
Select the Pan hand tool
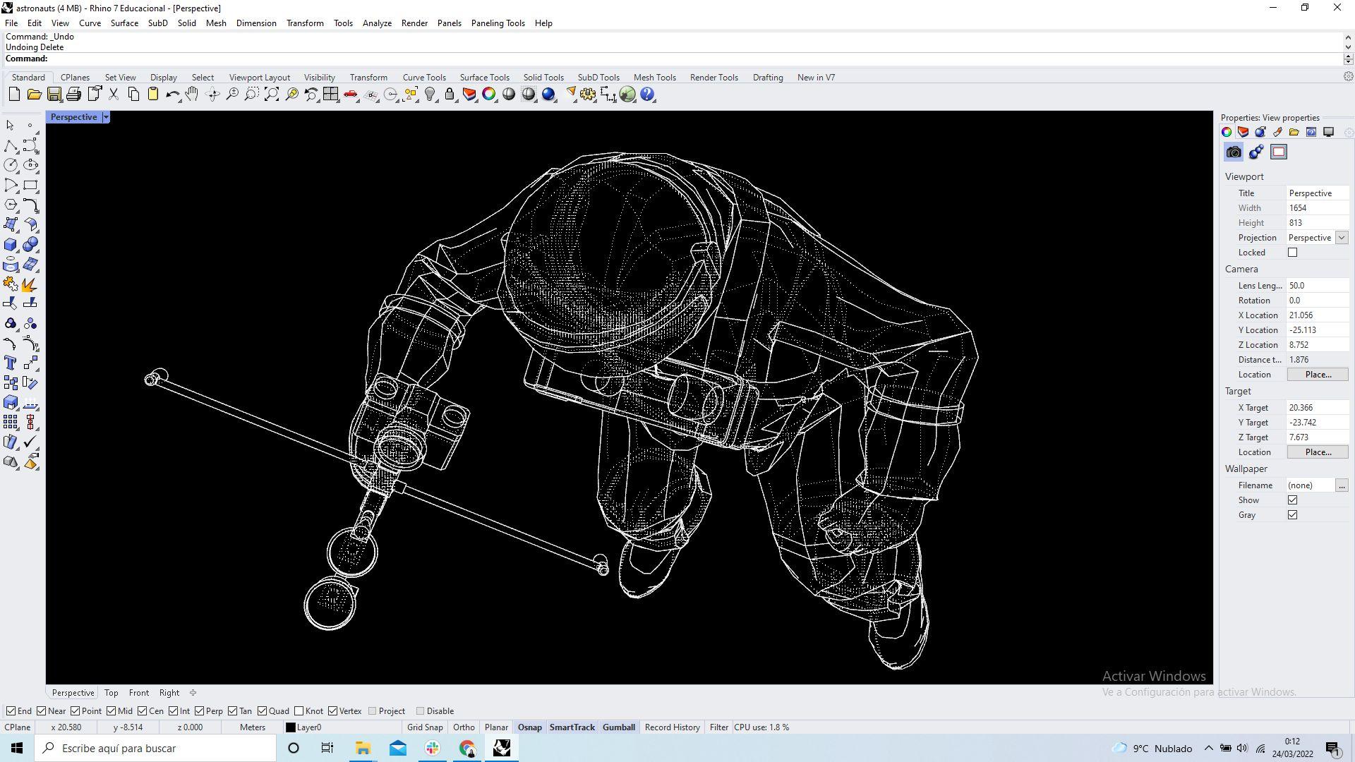point(192,95)
